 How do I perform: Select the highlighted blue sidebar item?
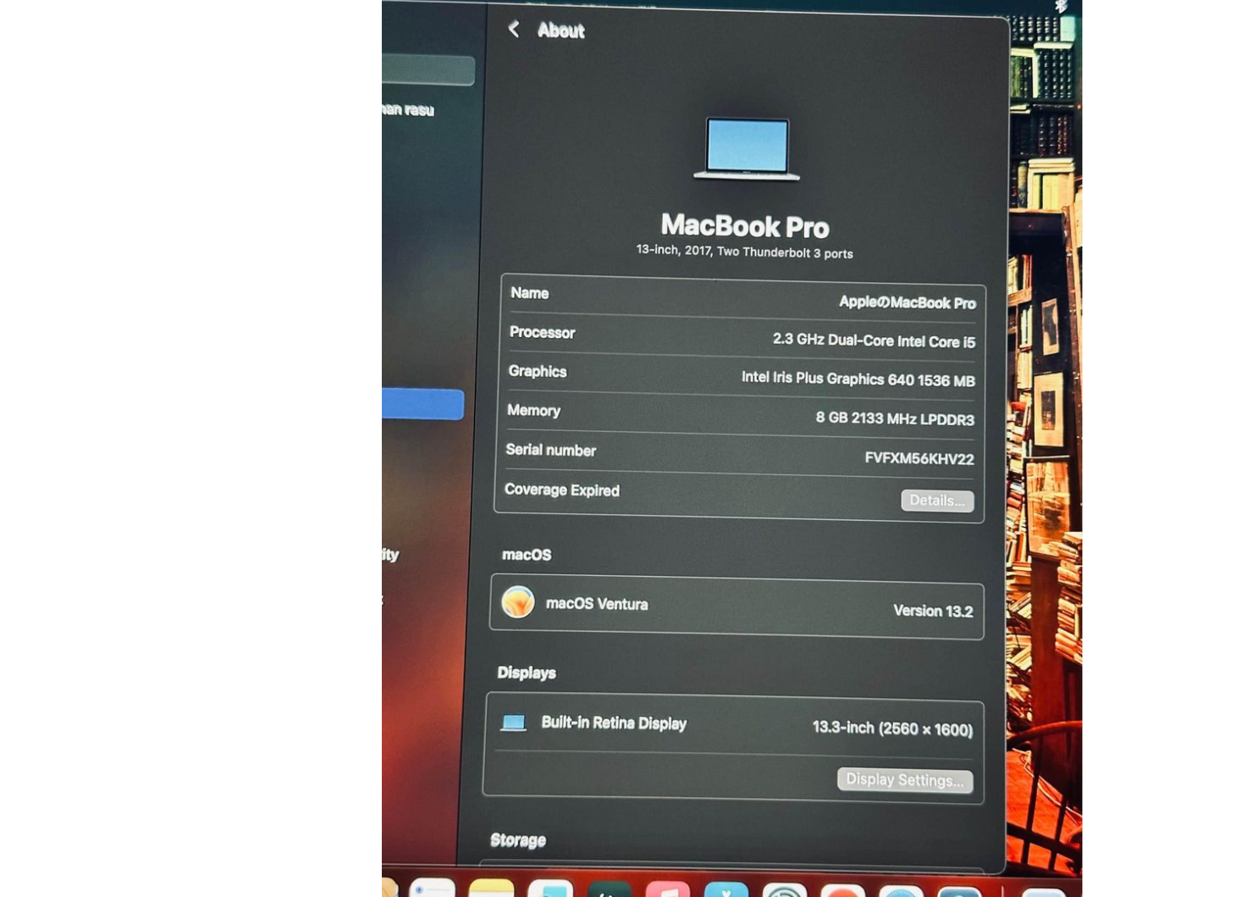[x=422, y=404]
